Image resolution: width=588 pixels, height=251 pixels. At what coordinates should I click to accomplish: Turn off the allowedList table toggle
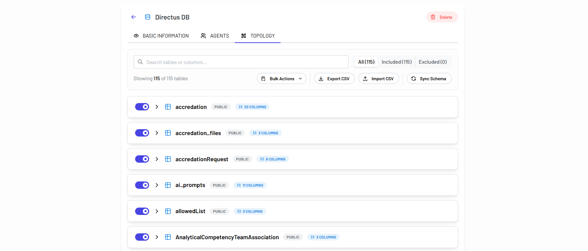pyautogui.click(x=142, y=211)
